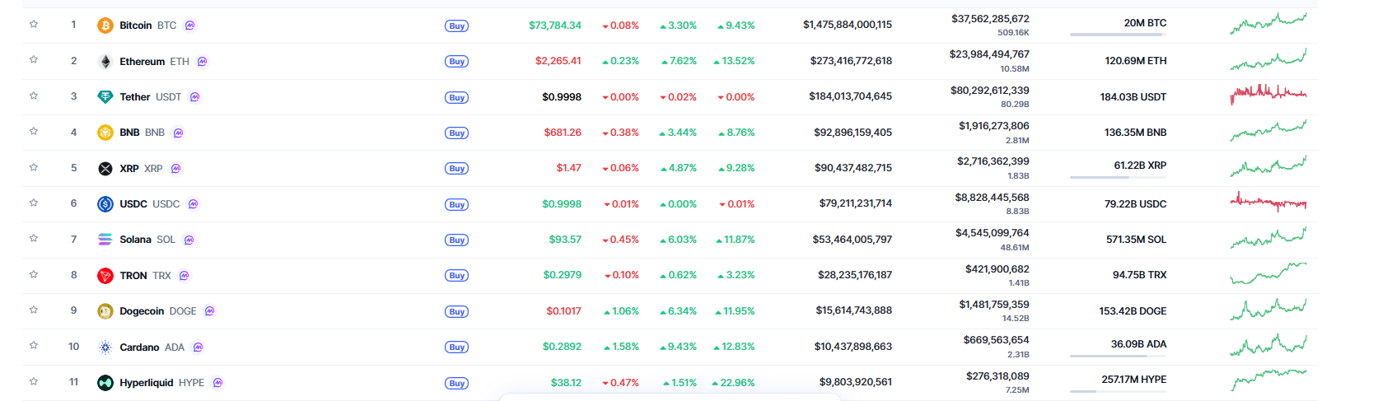
Task: Star Cardano for the watchlist
Action: (34, 345)
